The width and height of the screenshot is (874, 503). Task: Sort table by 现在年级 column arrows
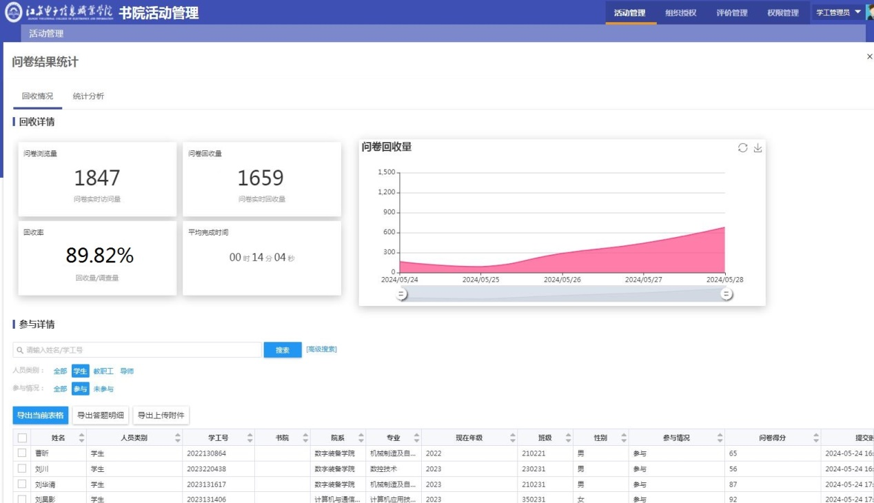[x=512, y=438]
